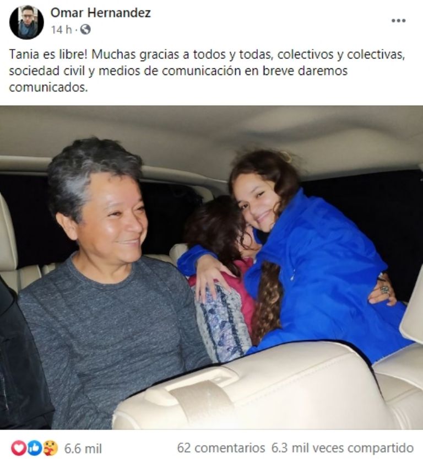Click the post text starting 'Tania es libre!'
The image size is (423, 462).
tap(207, 71)
